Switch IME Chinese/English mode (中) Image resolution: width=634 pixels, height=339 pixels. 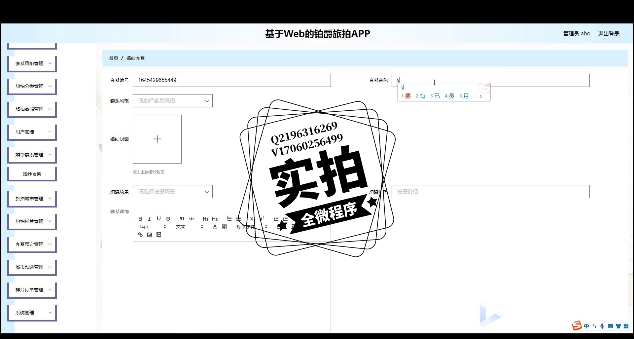click(586, 326)
